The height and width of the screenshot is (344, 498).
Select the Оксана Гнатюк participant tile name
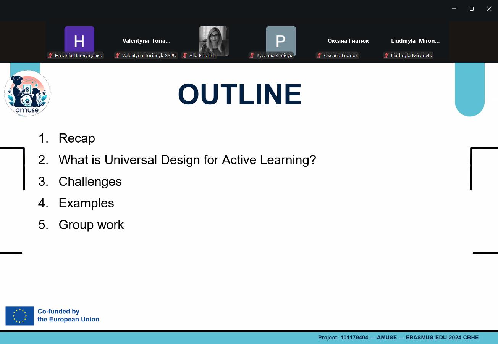(348, 41)
